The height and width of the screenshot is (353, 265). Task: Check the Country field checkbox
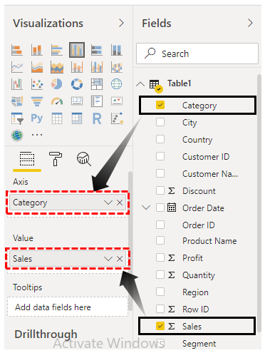[160, 139]
